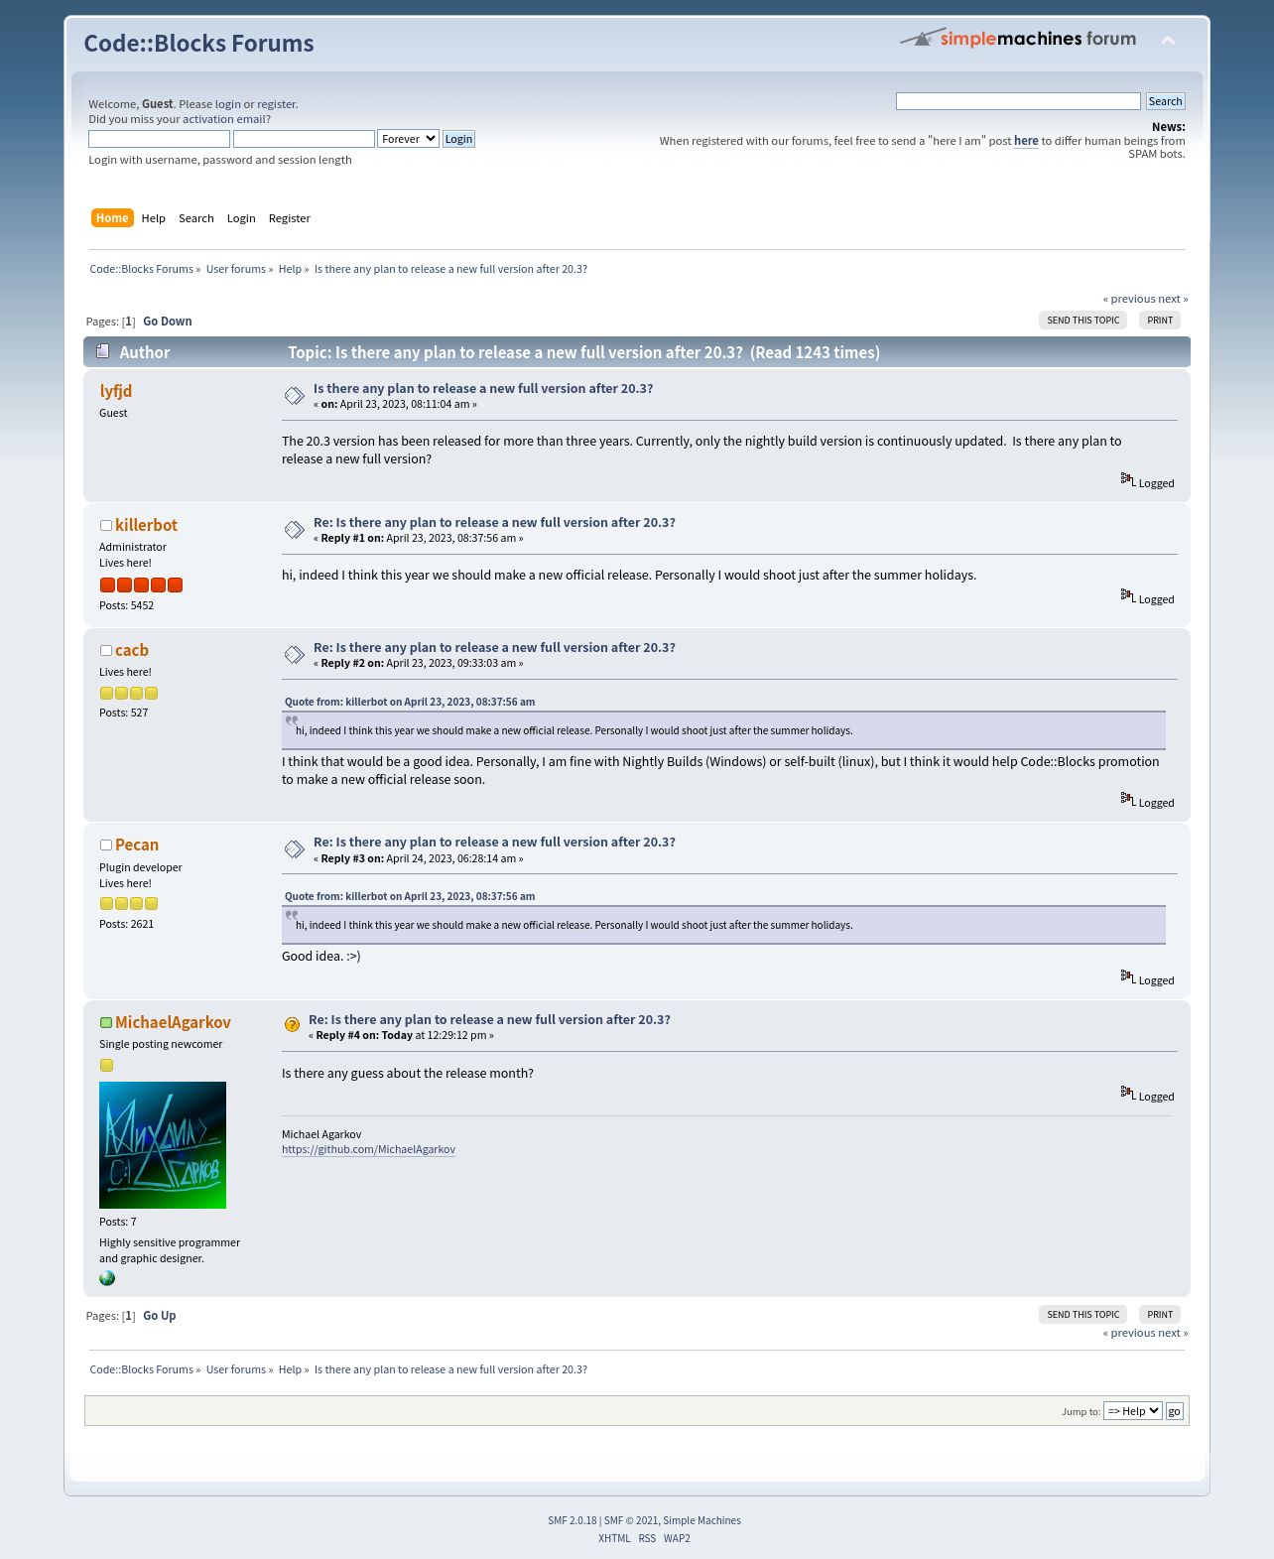Click killerbot's offline status icon
This screenshot has width=1274, height=1559.
[105, 525]
